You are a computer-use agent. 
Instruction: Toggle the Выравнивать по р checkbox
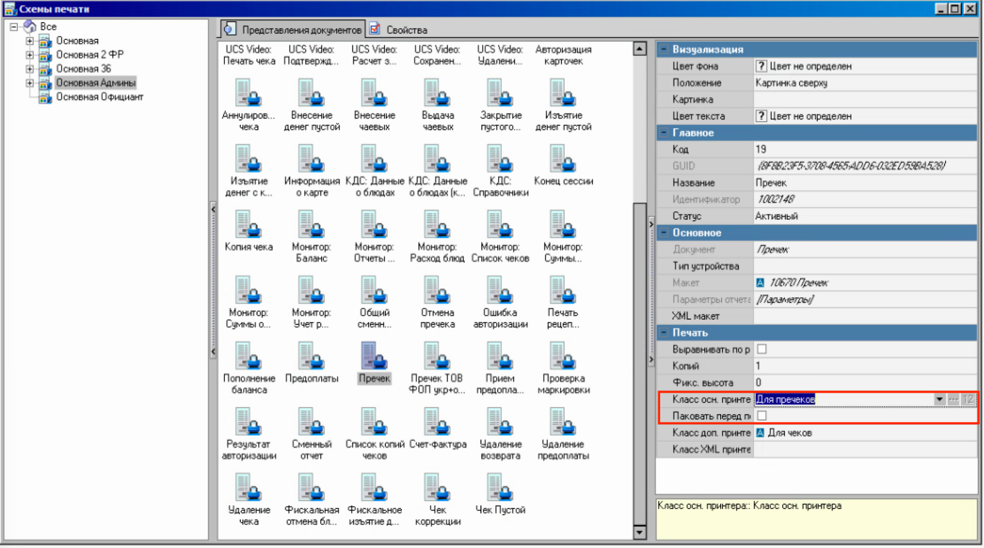762,349
